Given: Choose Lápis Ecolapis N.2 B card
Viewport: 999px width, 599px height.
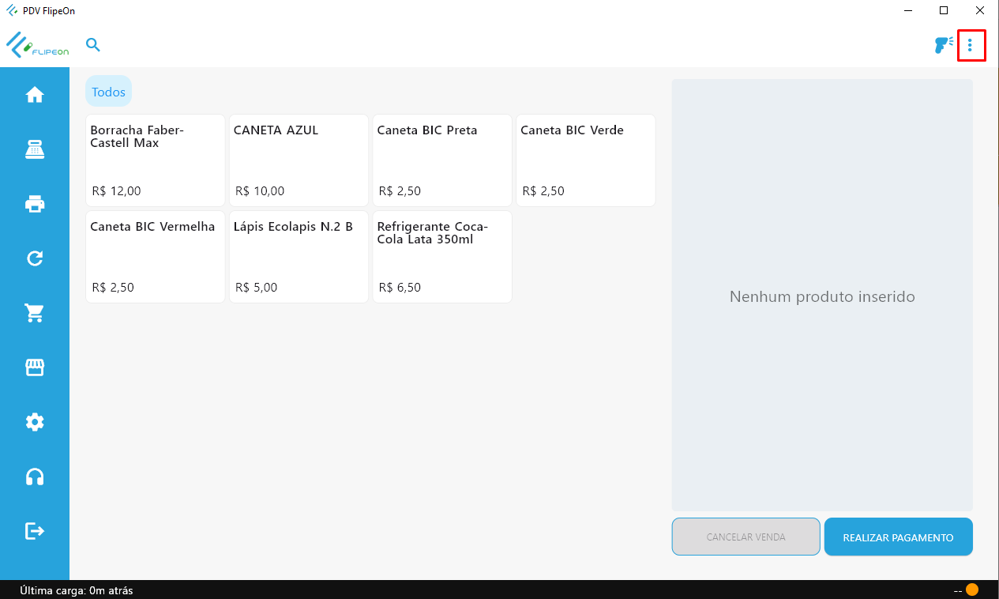Looking at the screenshot, I should pyautogui.click(x=299, y=257).
